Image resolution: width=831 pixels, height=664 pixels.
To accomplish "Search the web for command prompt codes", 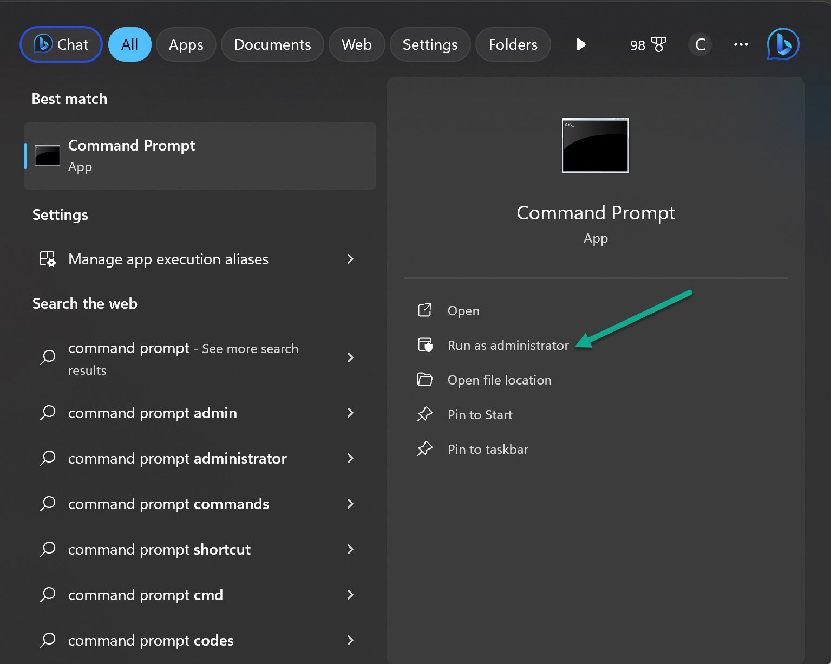I will click(200, 640).
